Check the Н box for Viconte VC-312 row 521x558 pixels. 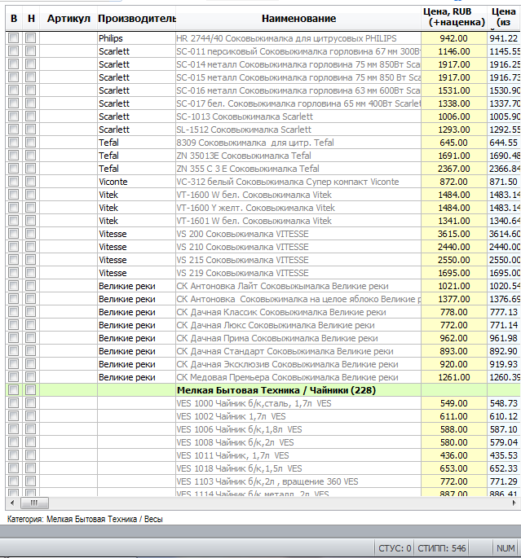[x=31, y=182]
